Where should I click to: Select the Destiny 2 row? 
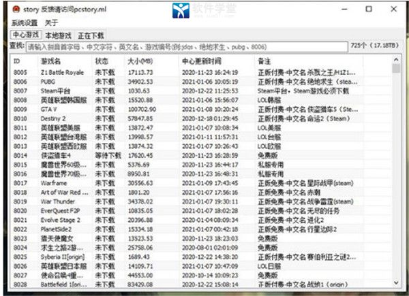coord(200,118)
